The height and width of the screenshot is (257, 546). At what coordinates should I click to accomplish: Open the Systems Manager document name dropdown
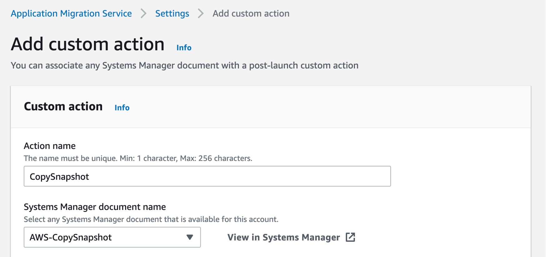click(x=112, y=237)
